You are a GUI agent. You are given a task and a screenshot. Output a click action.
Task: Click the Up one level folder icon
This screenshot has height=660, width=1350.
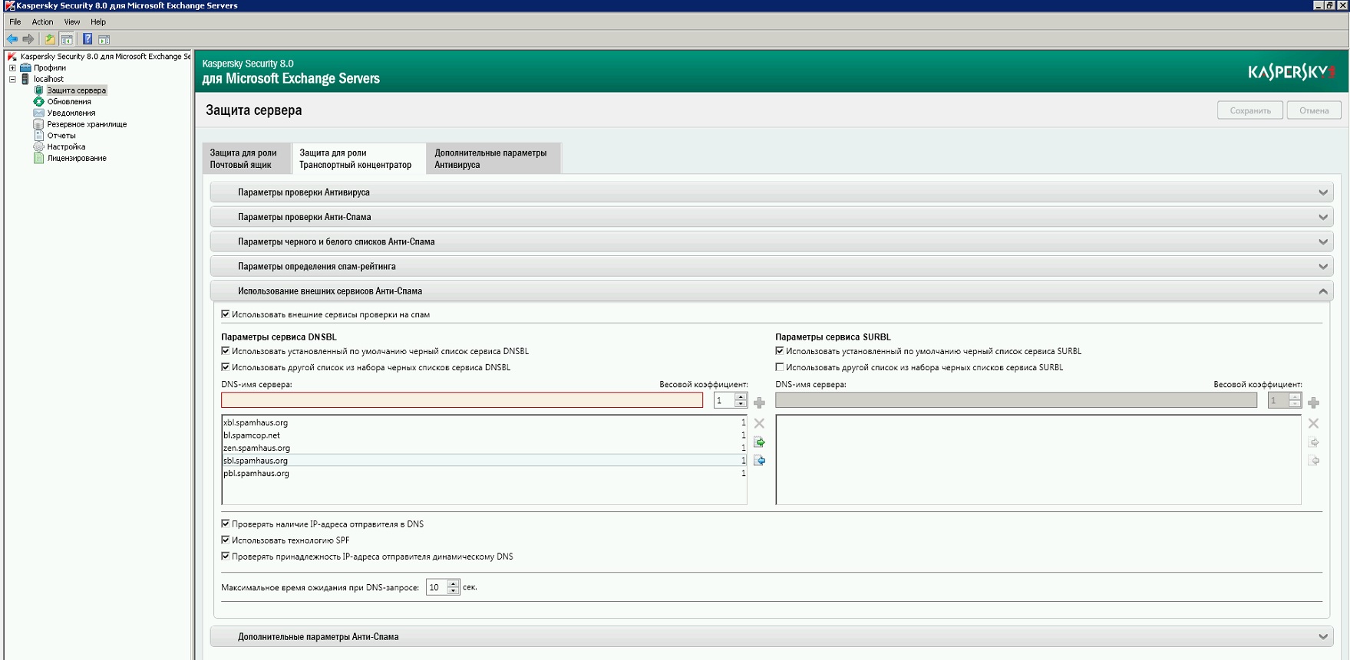click(x=50, y=39)
